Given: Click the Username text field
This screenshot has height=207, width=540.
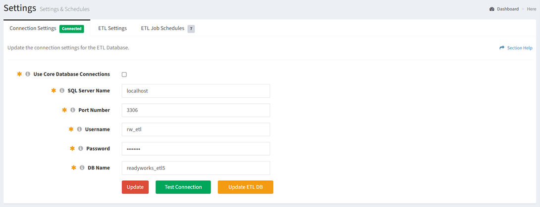Looking at the screenshot, I should 196,129.
